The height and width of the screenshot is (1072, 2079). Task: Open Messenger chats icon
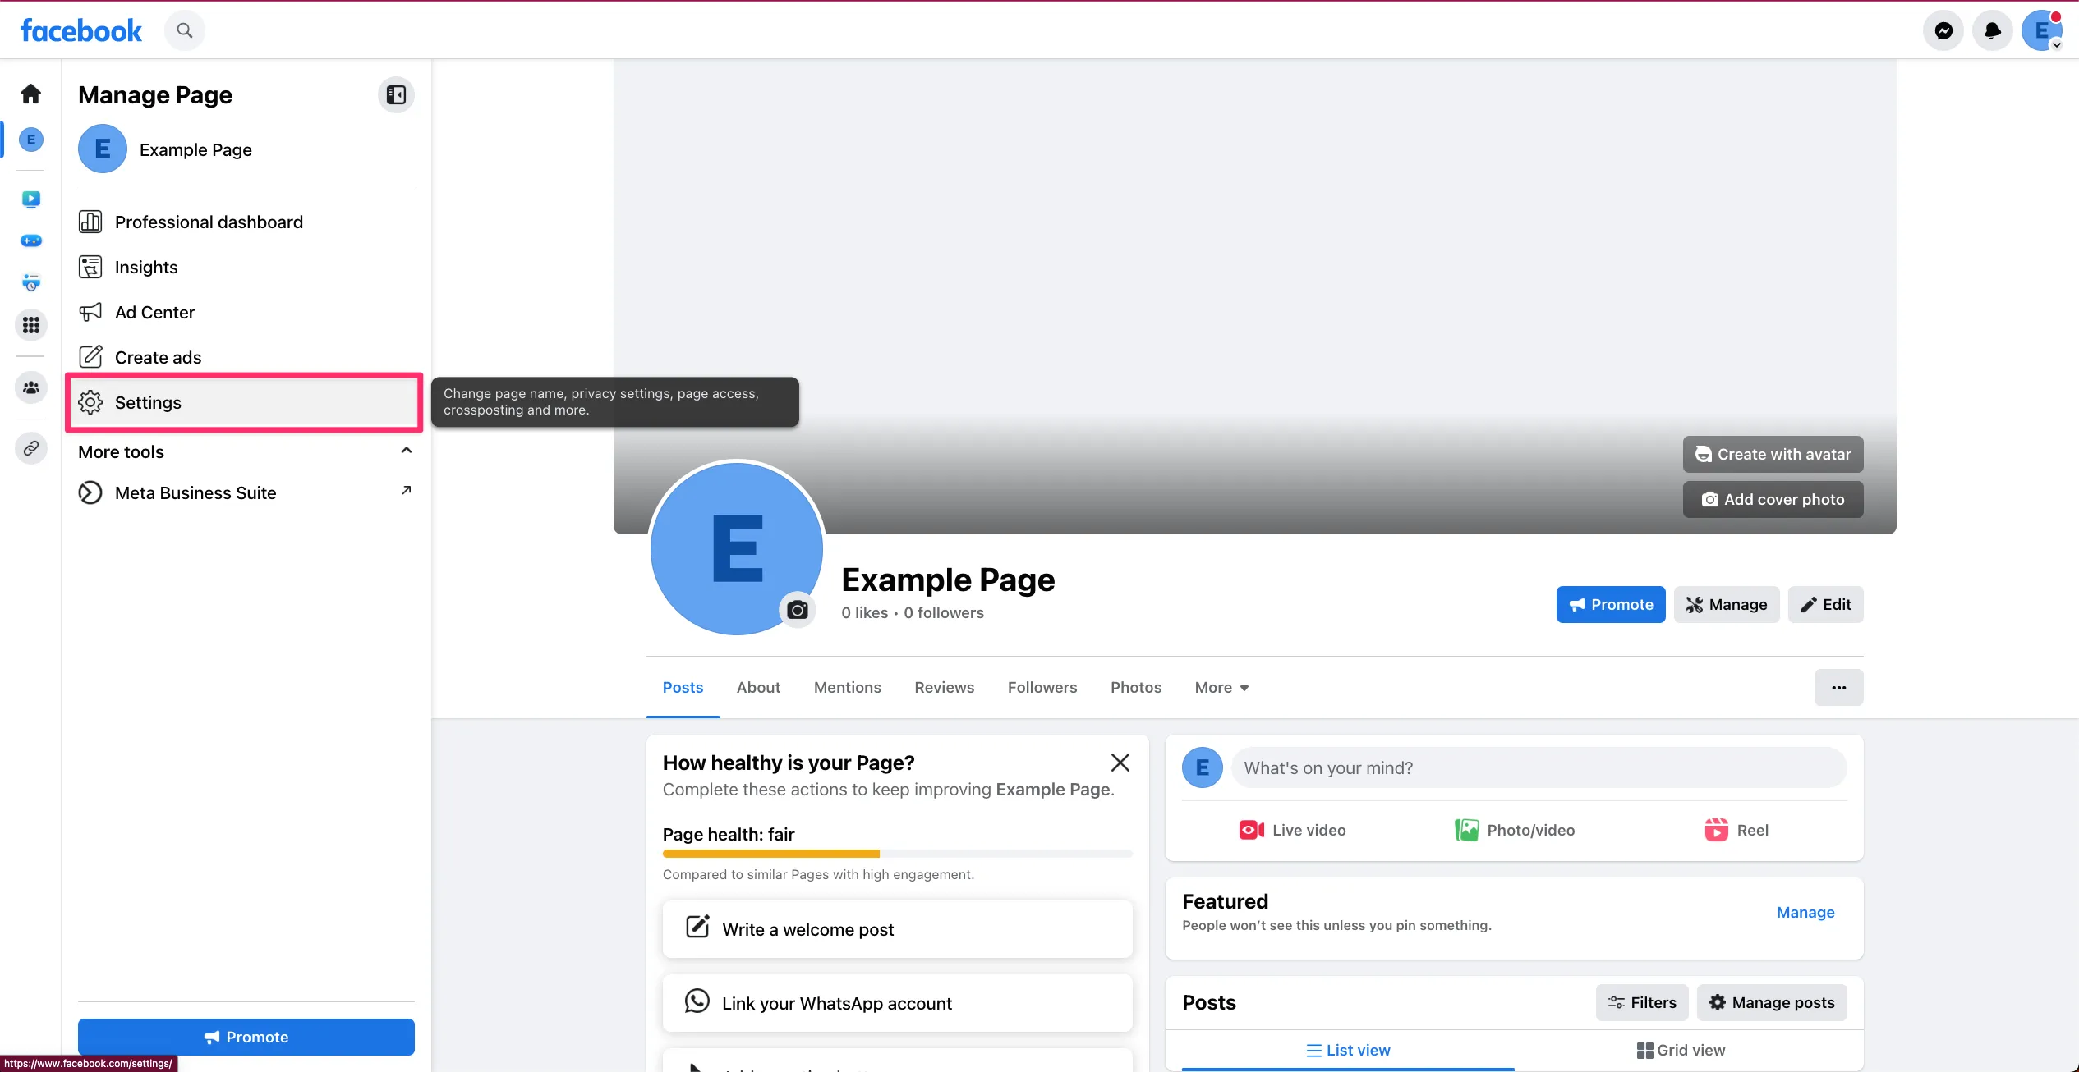pyautogui.click(x=1943, y=30)
